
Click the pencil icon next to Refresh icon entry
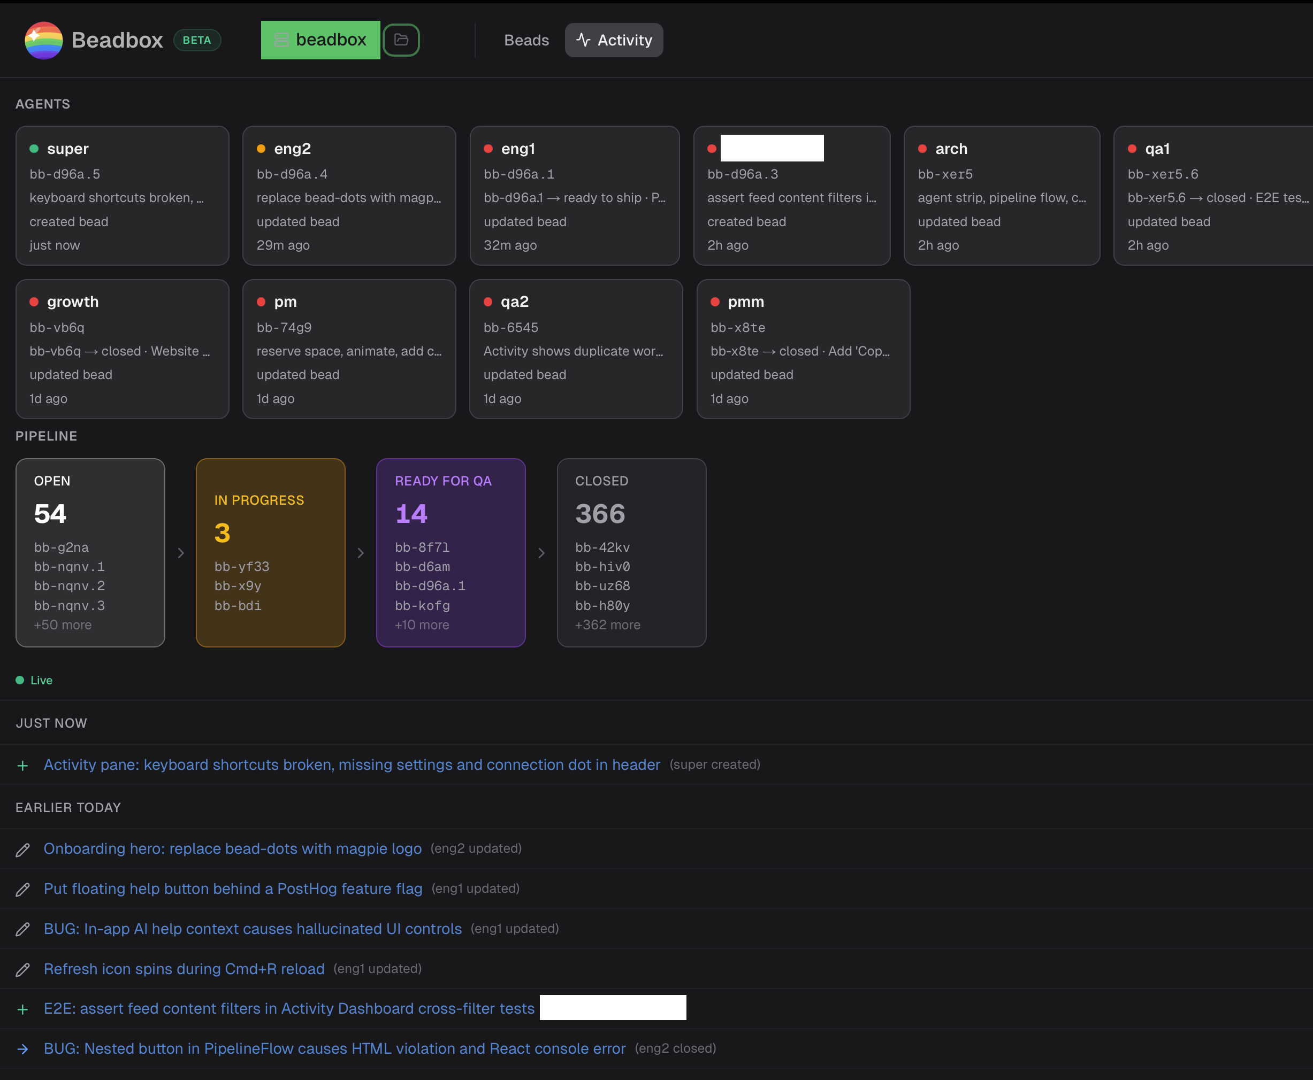tap(24, 969)
